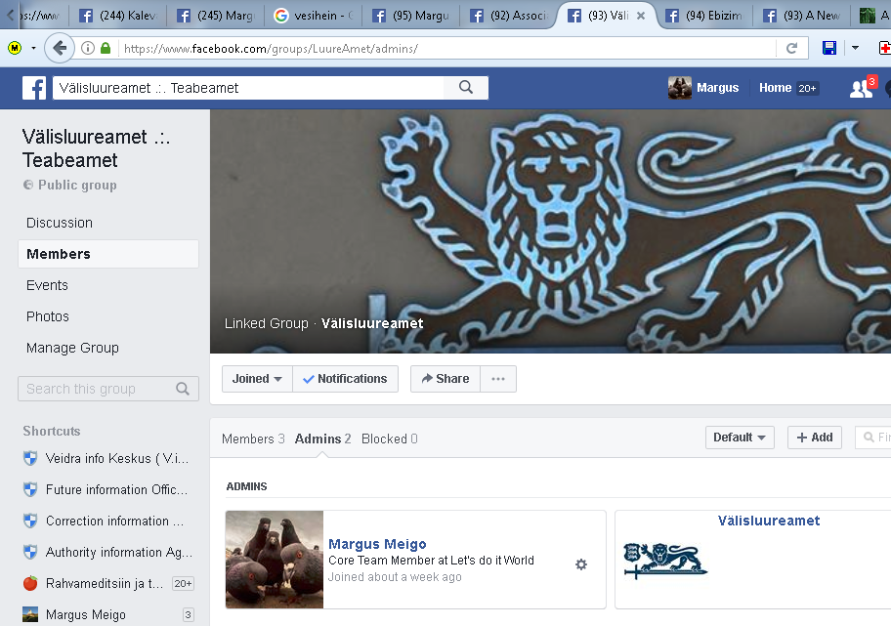
Task: Click the green padlock security icon
Action: click(x=106, y=48)
